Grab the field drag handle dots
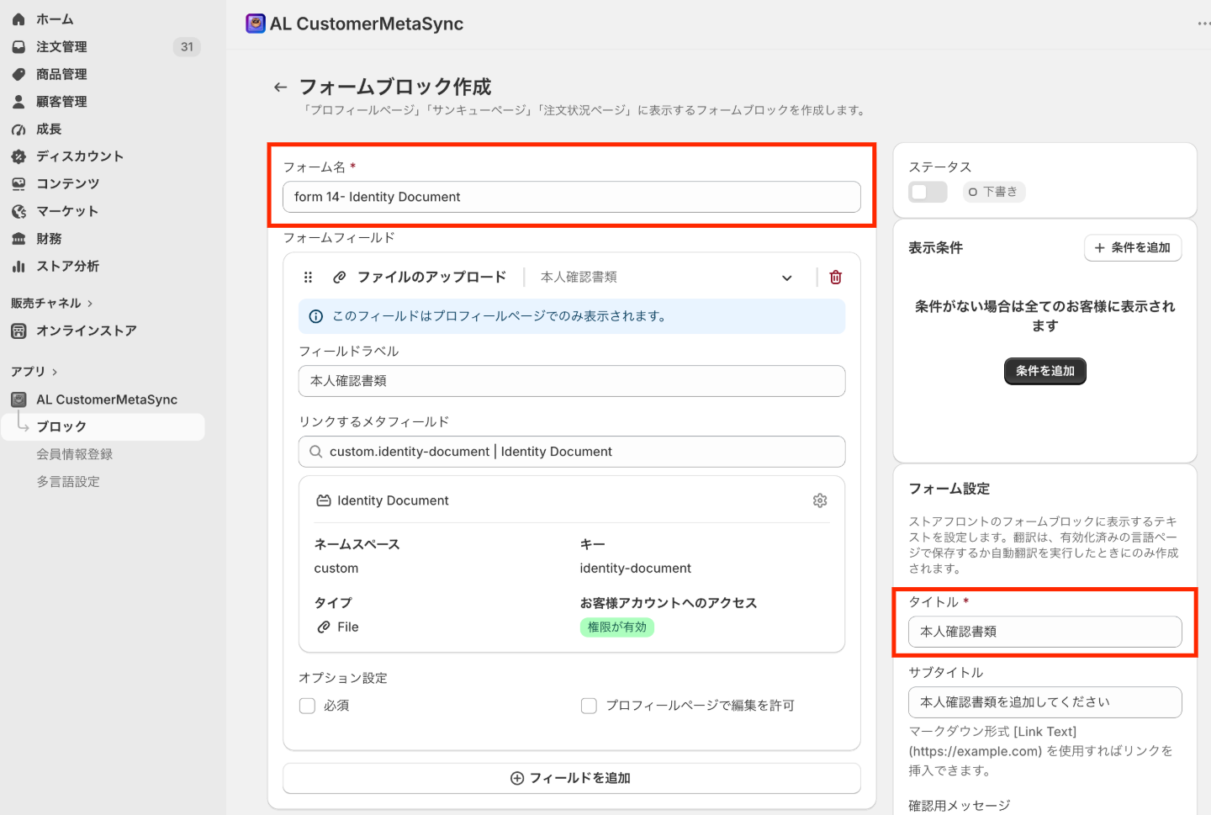1211x815 pixels. 308,277
